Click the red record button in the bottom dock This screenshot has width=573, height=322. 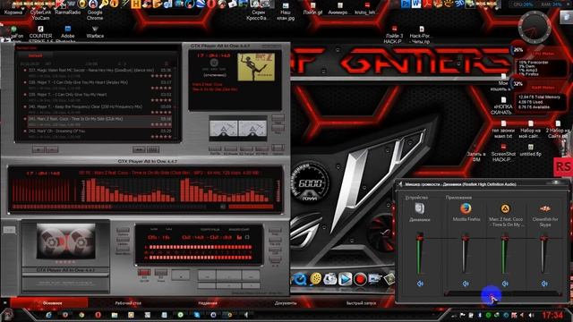[360, 280]
